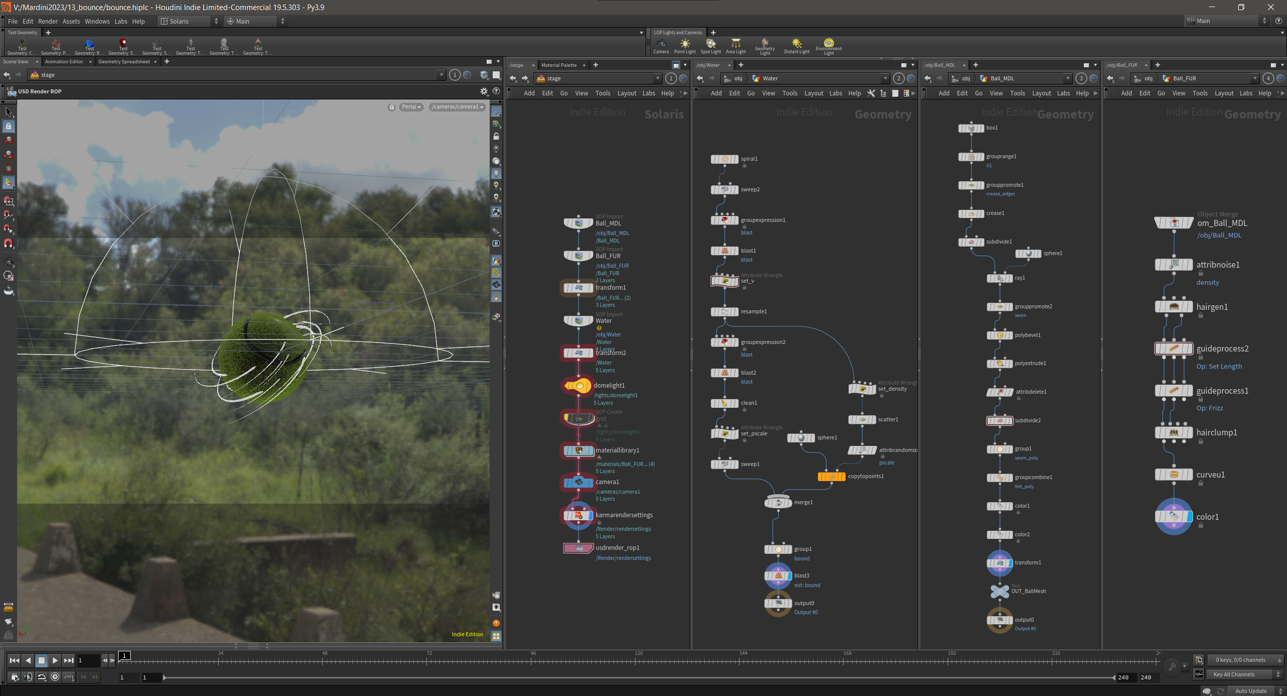Viewport: 1287px width, 696px height.
Task: Play the animation forward
Action: coord(55,660)
